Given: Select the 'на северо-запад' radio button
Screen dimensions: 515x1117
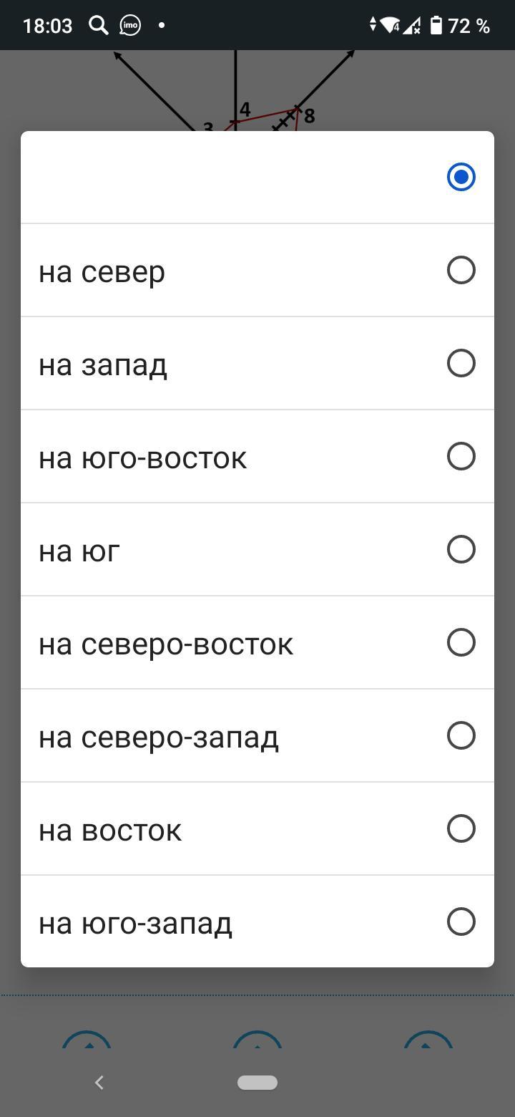Looking at the screenshot, I should pyautogui.click(x=461, y=735).
